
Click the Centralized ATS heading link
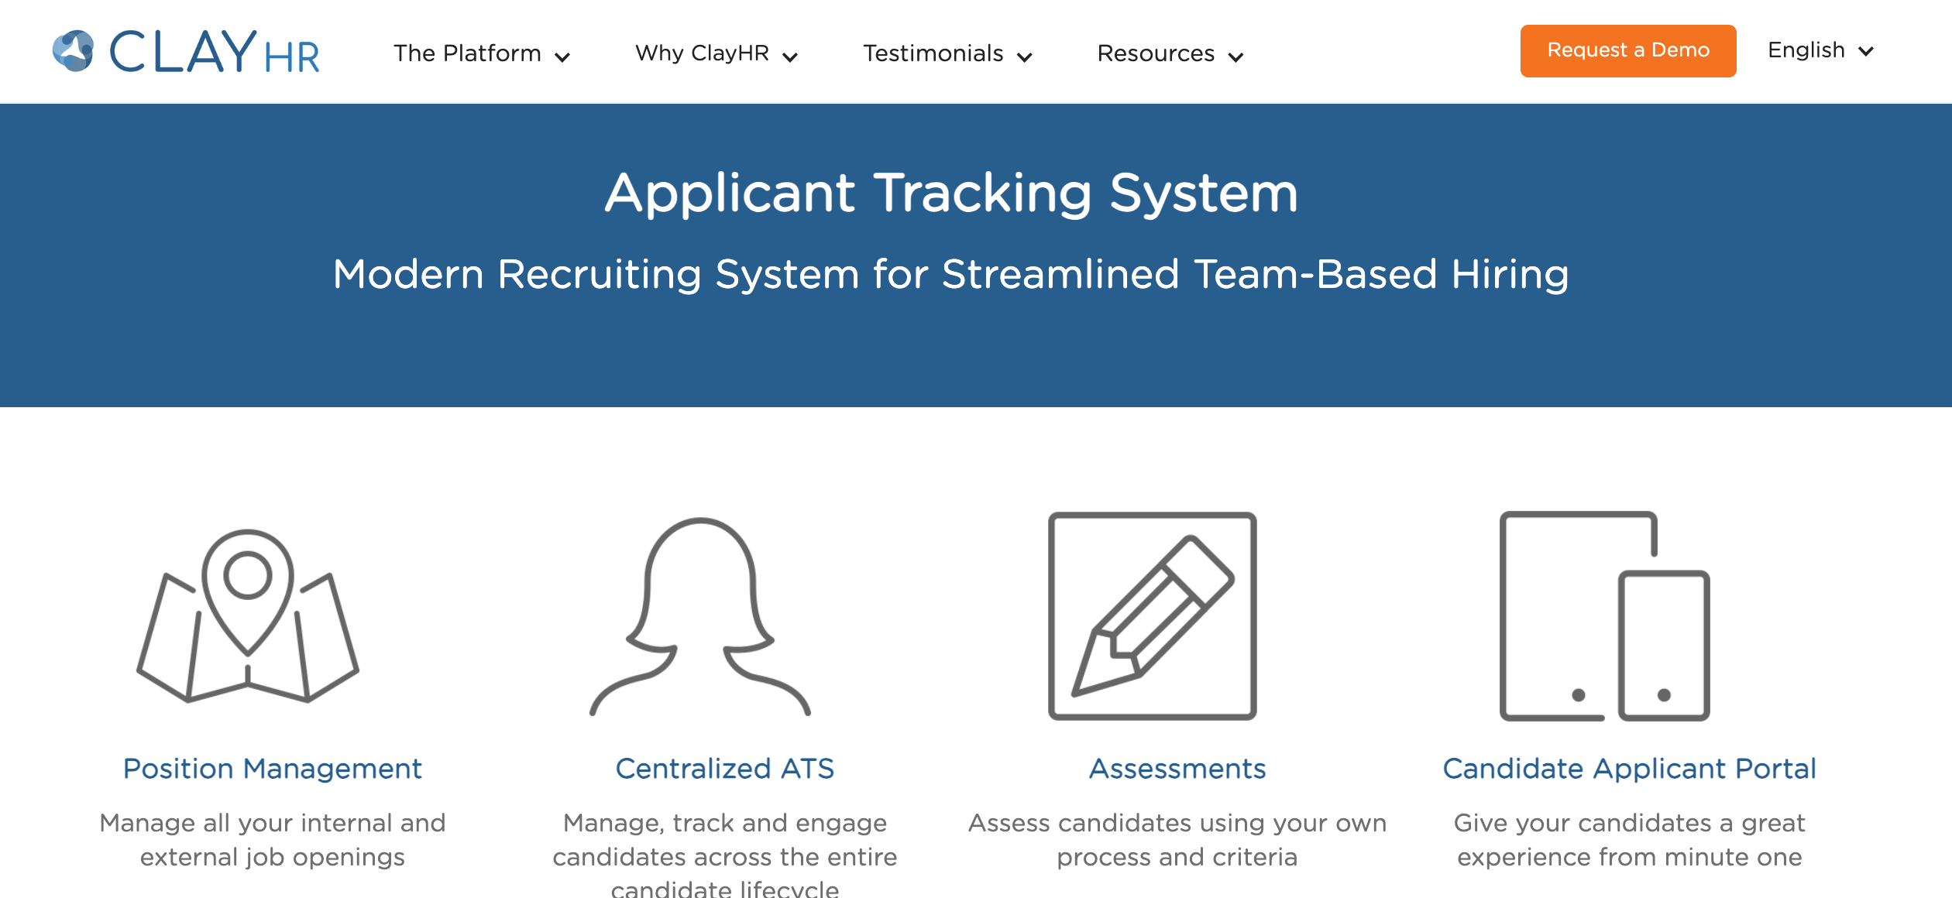point(725,769)
